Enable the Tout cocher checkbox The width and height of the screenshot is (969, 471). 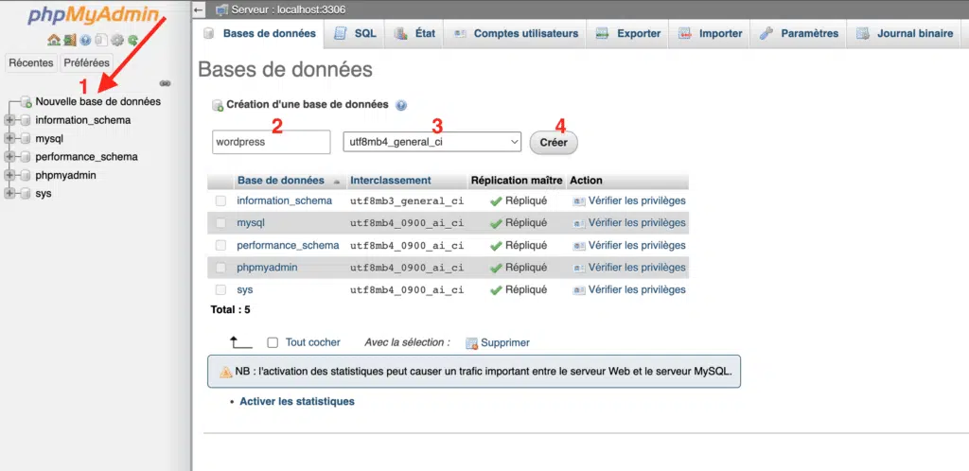(273, 343)
